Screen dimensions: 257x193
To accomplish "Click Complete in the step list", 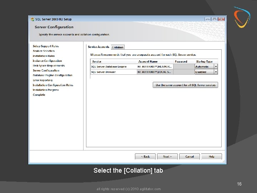I will tap(39, 95).
